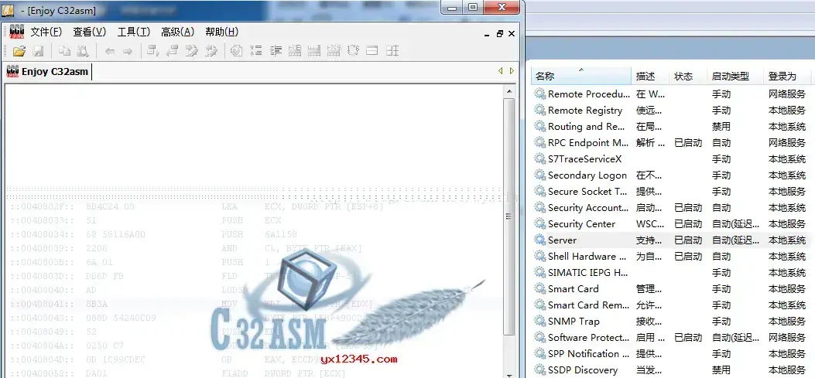
Task: Click the tab strip scroll-left arrow
Action: pyautogui.click(x=501, y=71)
